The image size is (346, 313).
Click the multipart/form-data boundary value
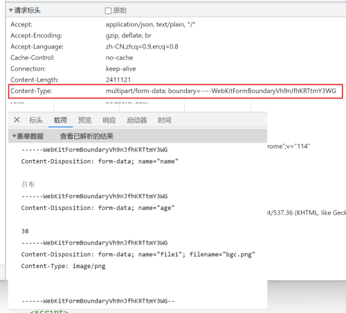pos(221,91)
